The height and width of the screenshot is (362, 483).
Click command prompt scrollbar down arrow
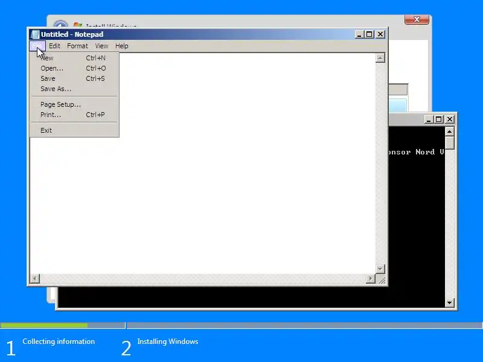pyautogui.click(x=450, y=303)
